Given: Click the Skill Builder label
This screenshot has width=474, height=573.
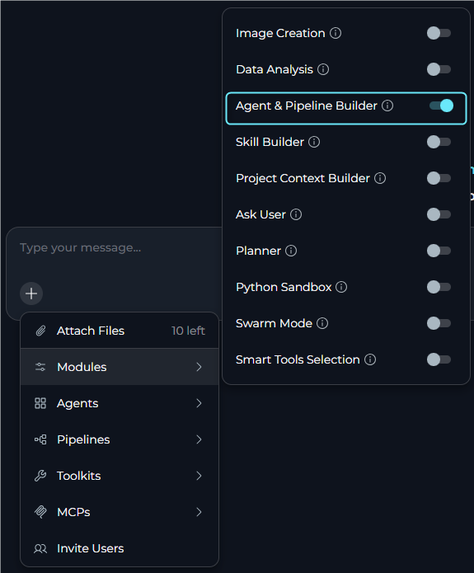Looking at the screenshot, I should click(270, 142).
